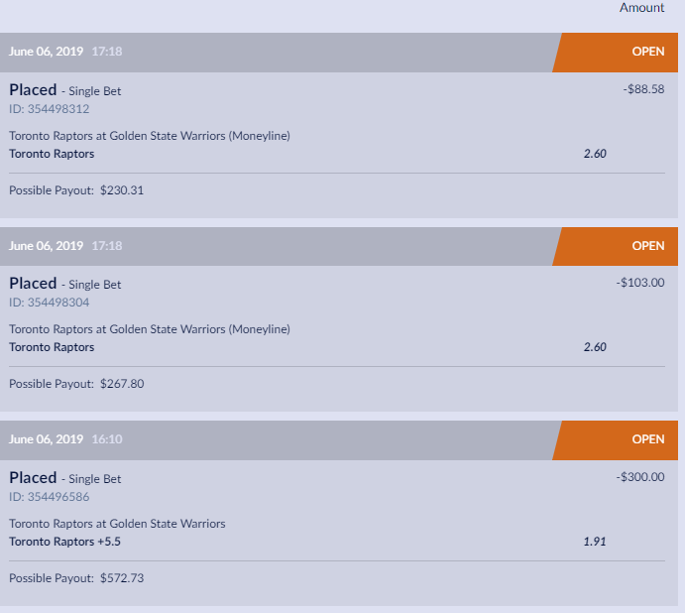Open the Raptors at Warriors non-moneyline event
Screen dimensions: 685x613
pos(117,524)
